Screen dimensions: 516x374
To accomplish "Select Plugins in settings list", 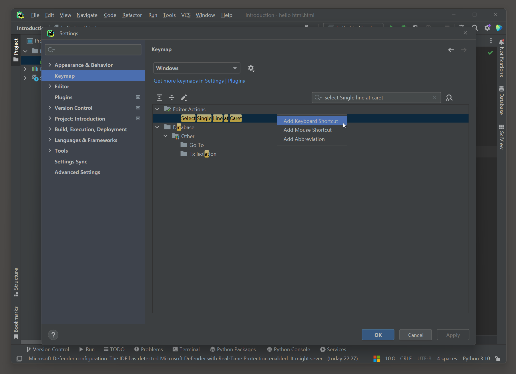I will (x=93, y=97).
